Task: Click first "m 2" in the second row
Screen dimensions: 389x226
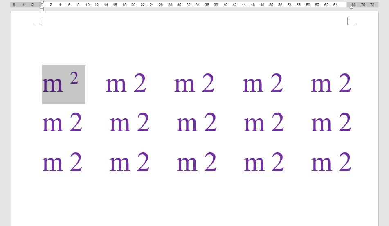Action: point(62,122)
